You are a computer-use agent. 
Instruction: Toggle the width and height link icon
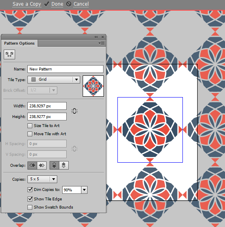(74, 111)
